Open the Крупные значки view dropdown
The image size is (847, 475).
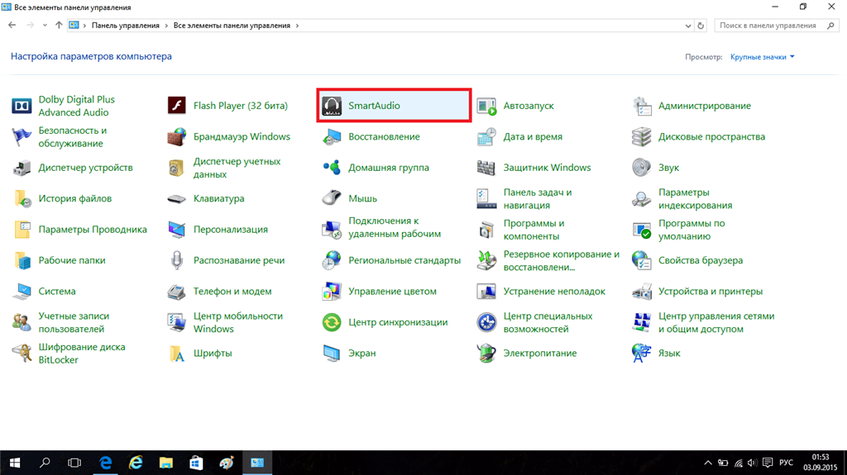[x=762, y=57]
